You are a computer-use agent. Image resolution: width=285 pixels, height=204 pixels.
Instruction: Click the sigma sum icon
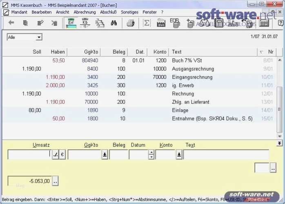147,23
